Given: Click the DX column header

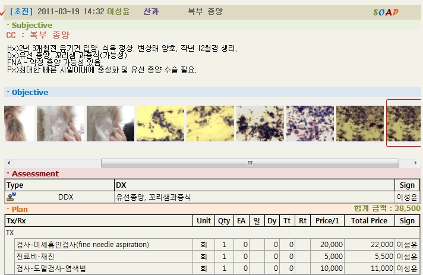Looking at the screenshot, I should tap(254, 185).
